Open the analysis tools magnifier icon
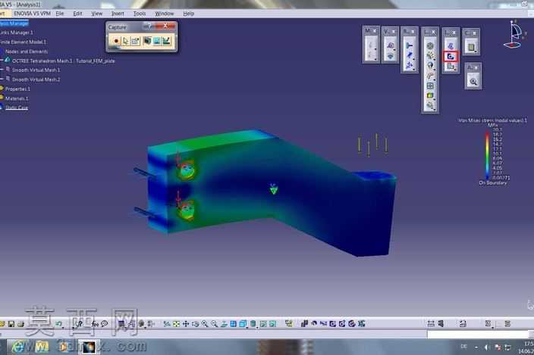Screen dimensions: 534x355 click(473, 82)
